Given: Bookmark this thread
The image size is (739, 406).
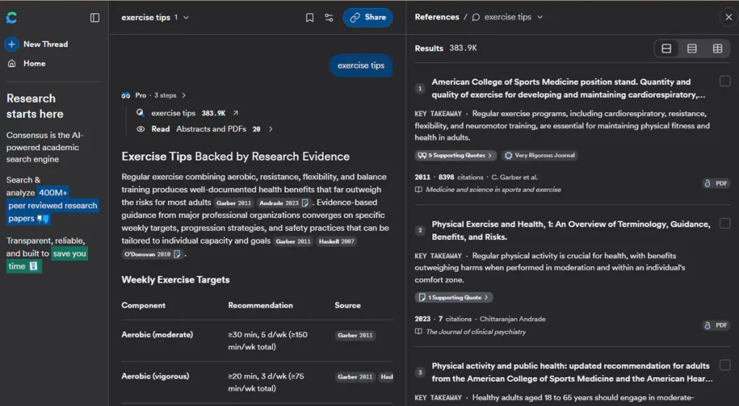Looking at the screenshot, I should click(x=310, y=17).
